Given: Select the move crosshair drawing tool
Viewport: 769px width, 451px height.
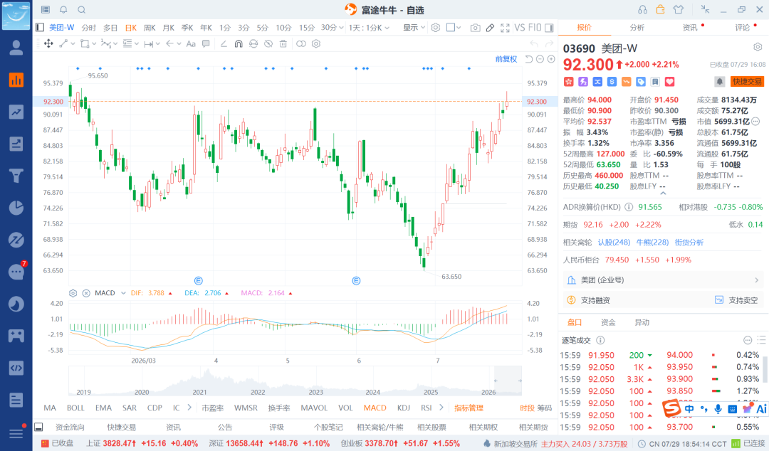Looking at the screenshot, I should [x=48, y=43].
